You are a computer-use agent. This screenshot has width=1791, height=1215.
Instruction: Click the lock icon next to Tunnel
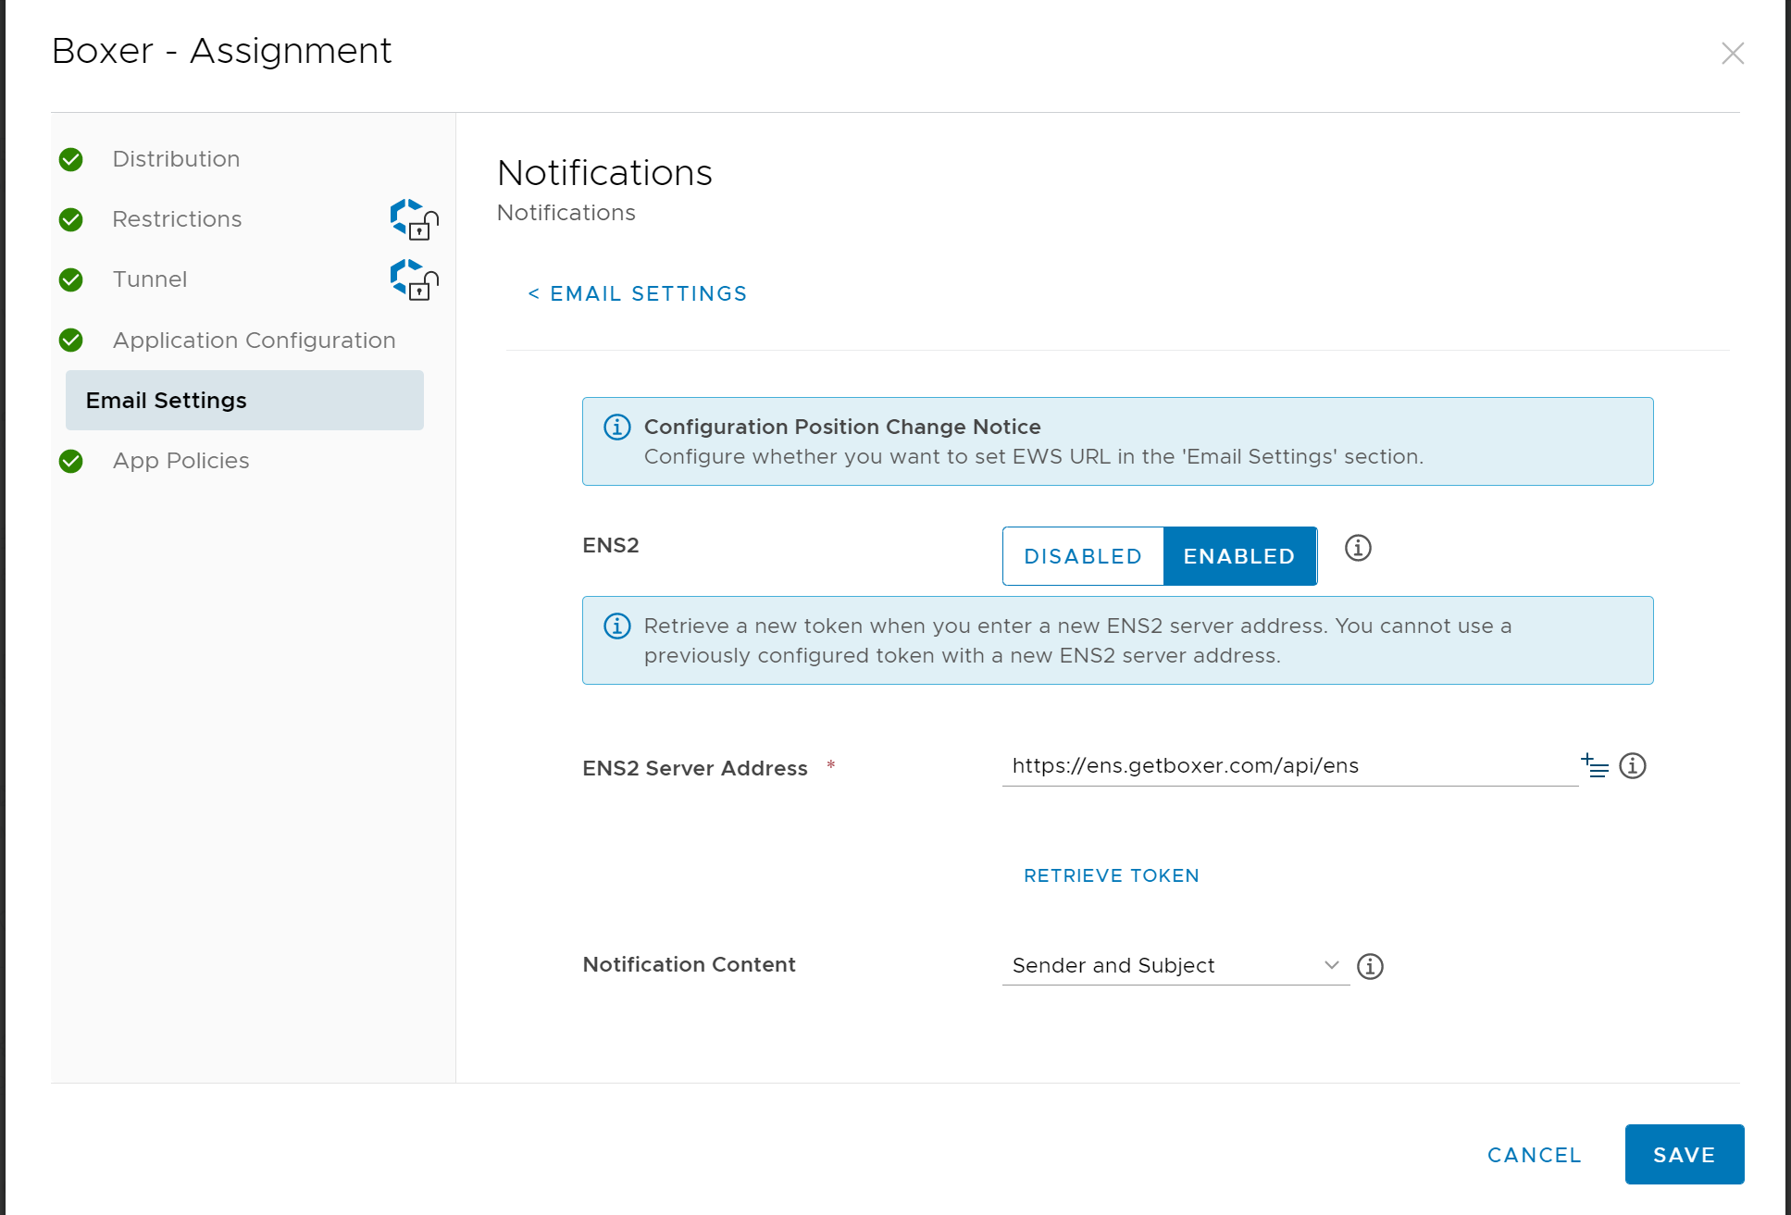[x=414, y=279]
